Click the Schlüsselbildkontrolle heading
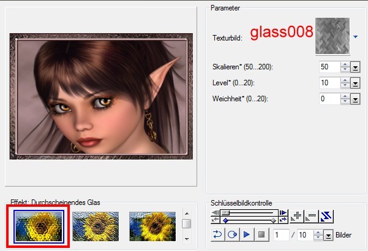 [x=241, y=203]
